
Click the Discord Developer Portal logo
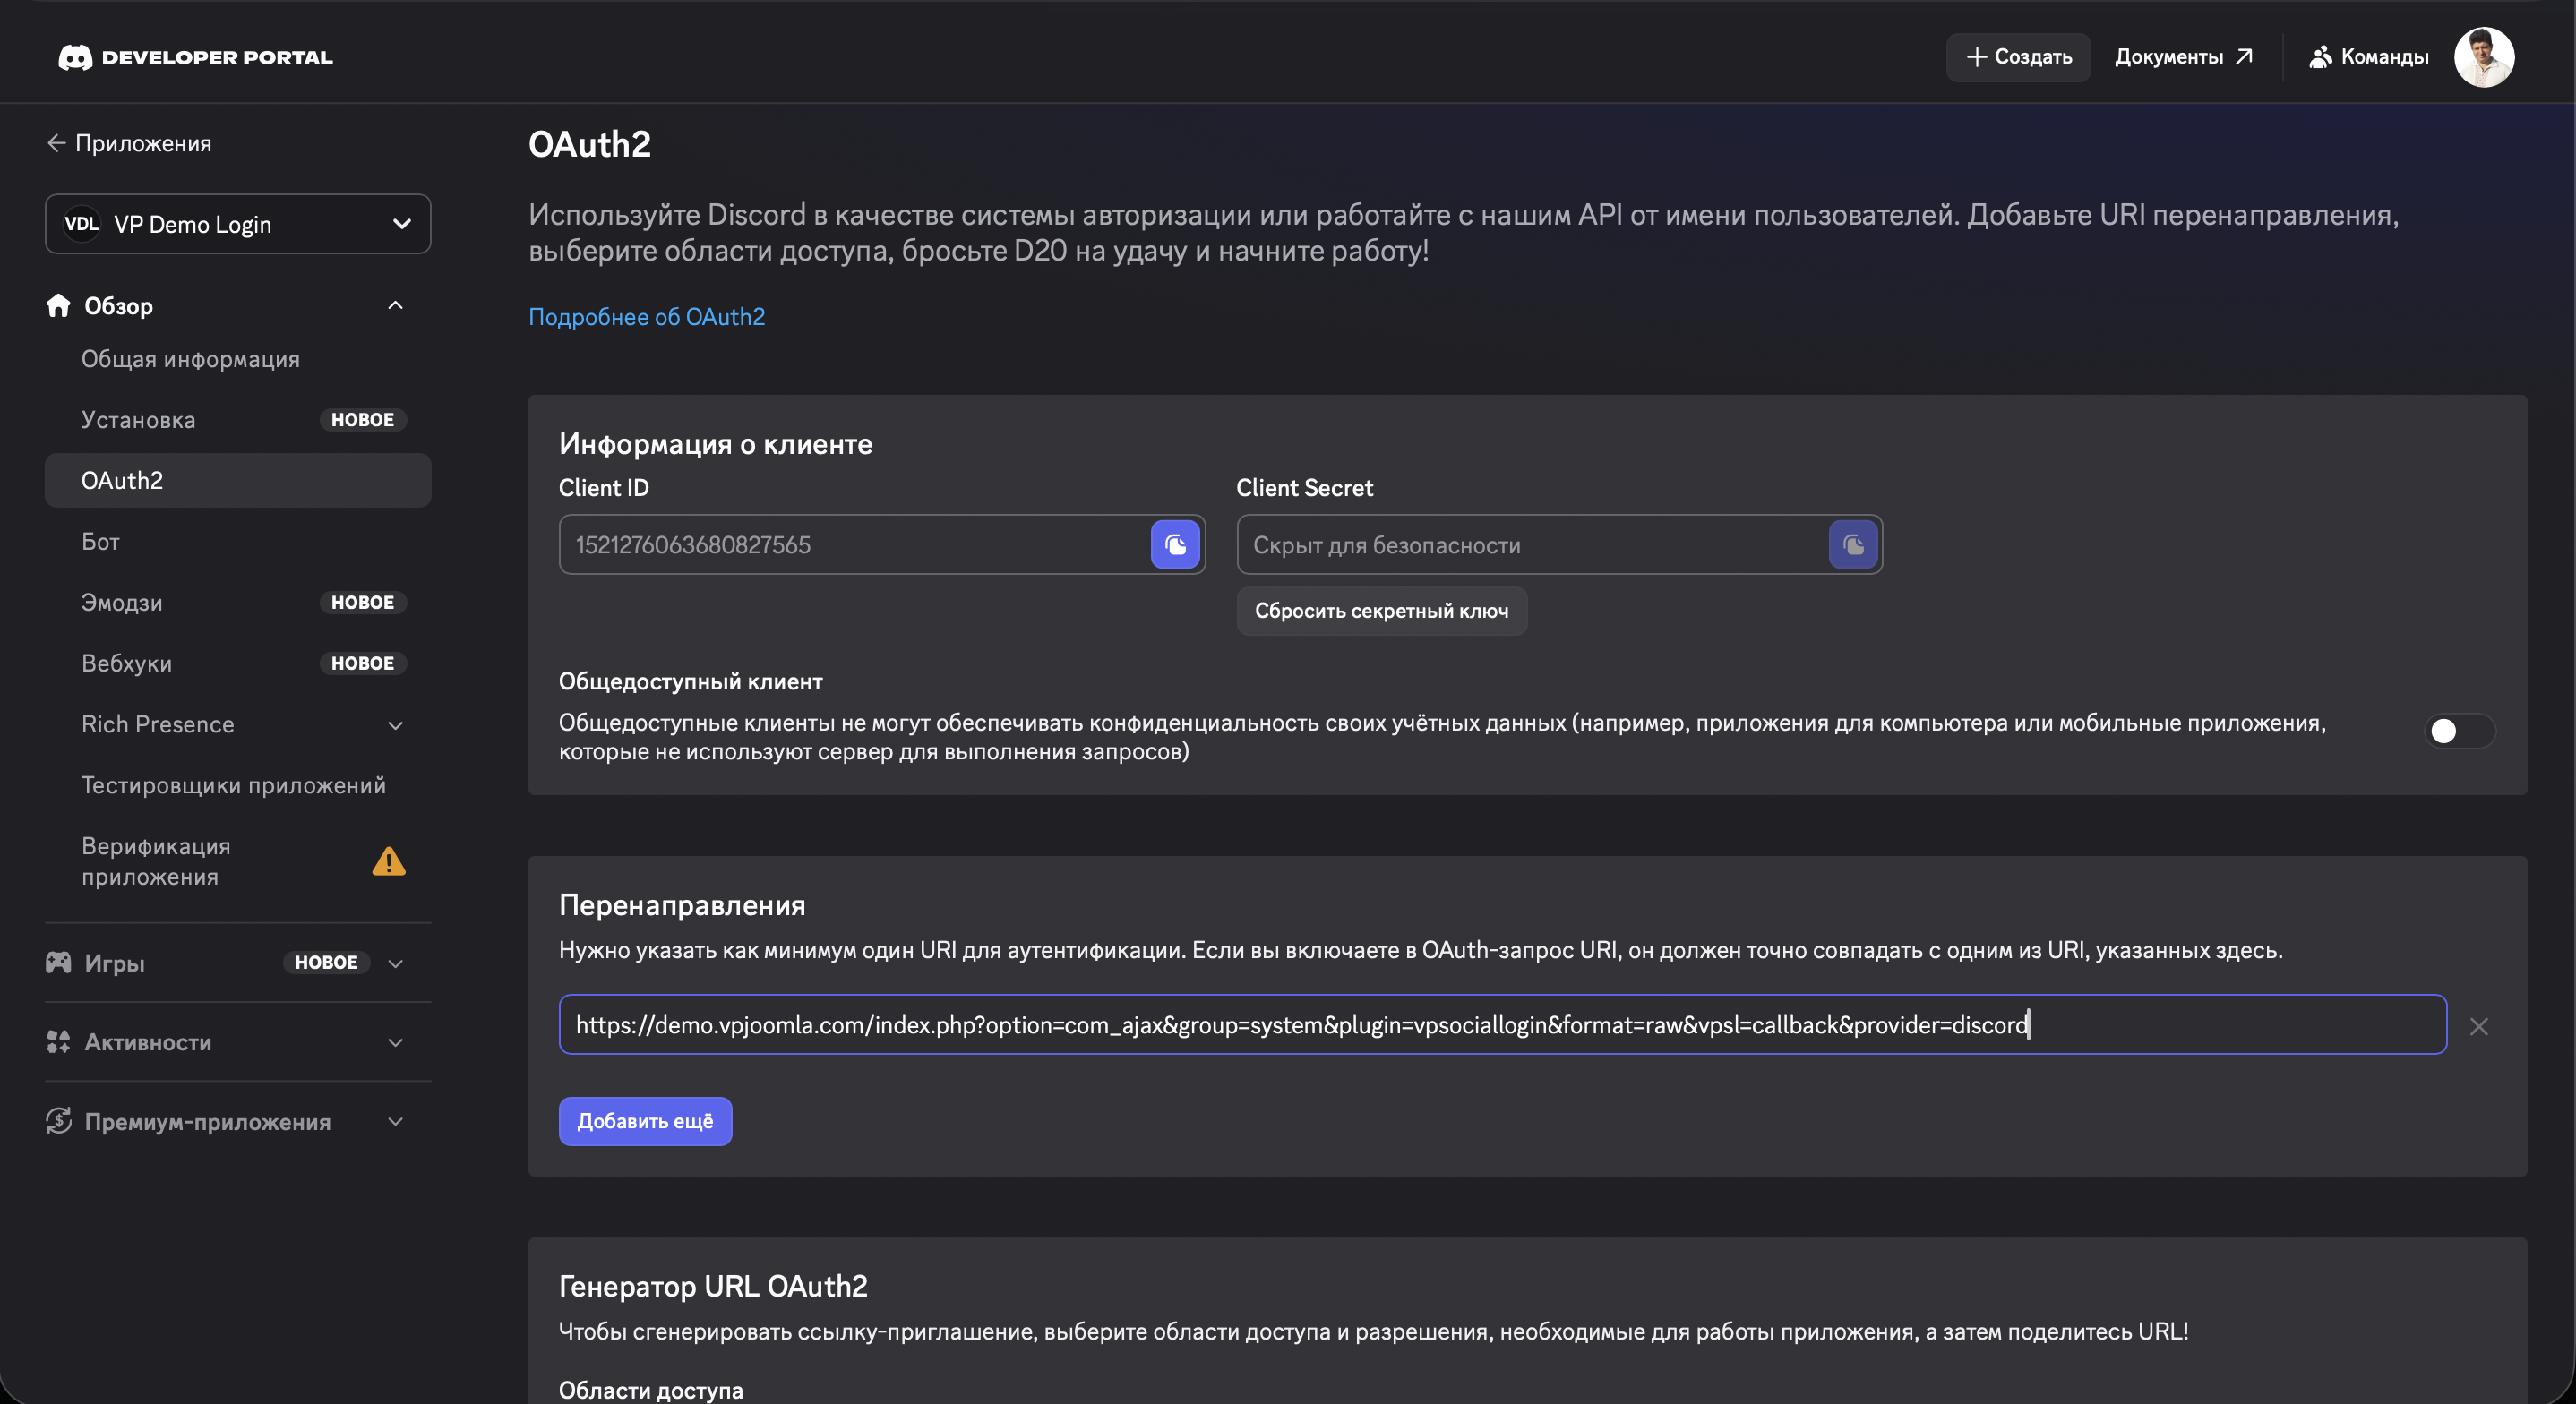(x=196, y=57)
